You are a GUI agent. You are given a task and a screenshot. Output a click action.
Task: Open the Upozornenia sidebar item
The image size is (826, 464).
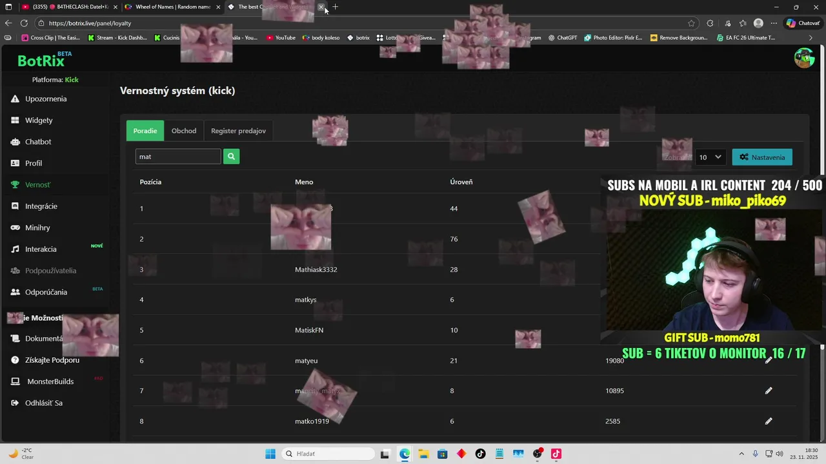tap(46, 99)
